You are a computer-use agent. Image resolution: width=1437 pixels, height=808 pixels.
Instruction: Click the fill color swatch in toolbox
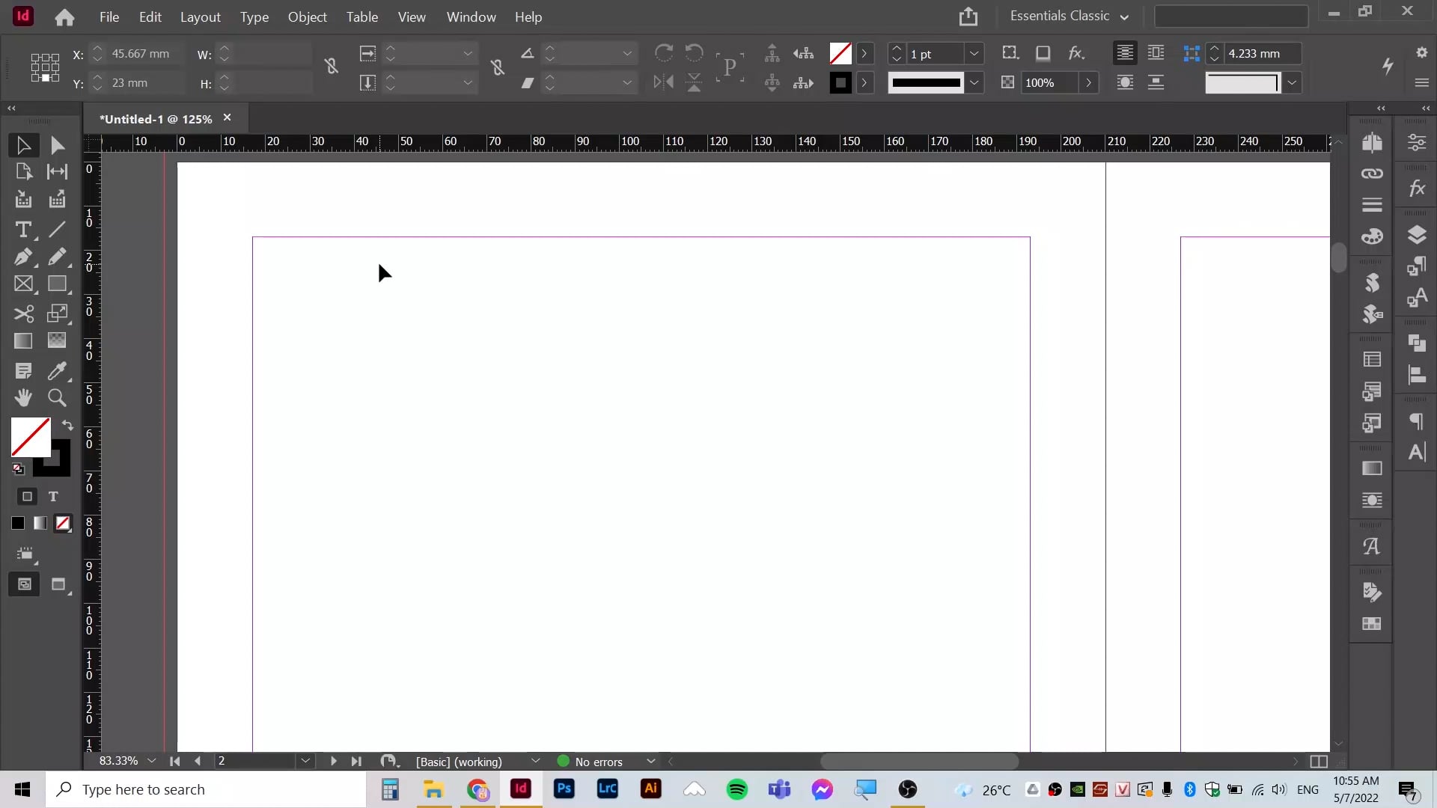31,437
